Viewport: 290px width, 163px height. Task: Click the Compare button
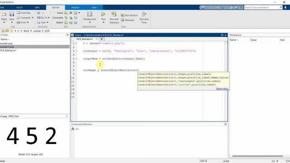(24, 18)
